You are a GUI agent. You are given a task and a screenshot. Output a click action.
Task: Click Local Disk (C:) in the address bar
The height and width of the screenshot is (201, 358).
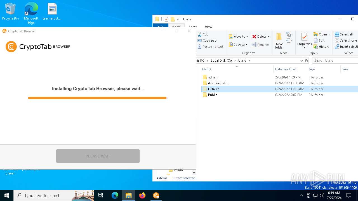click(221, 61)
